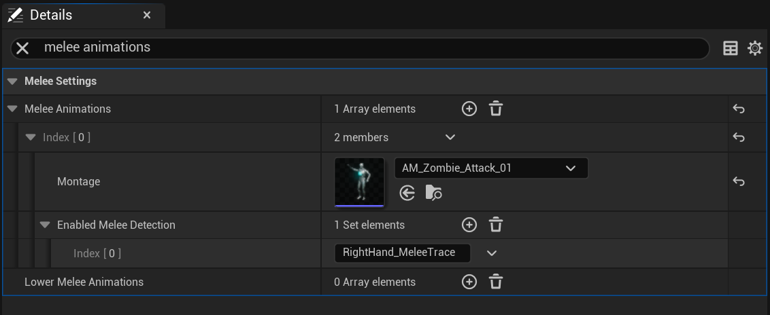Collapse the Melee Settings category
This screenshot has width=770, height=315.
point(12,81)
